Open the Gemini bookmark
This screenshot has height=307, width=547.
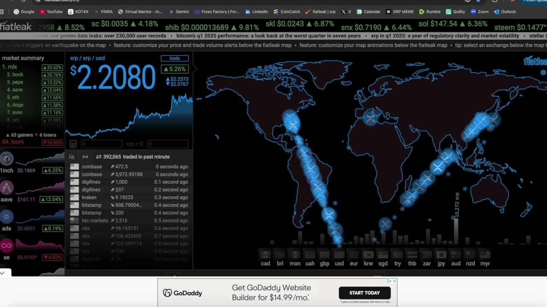coord(179,12)
